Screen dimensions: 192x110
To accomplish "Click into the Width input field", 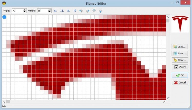I will (17, 11).
